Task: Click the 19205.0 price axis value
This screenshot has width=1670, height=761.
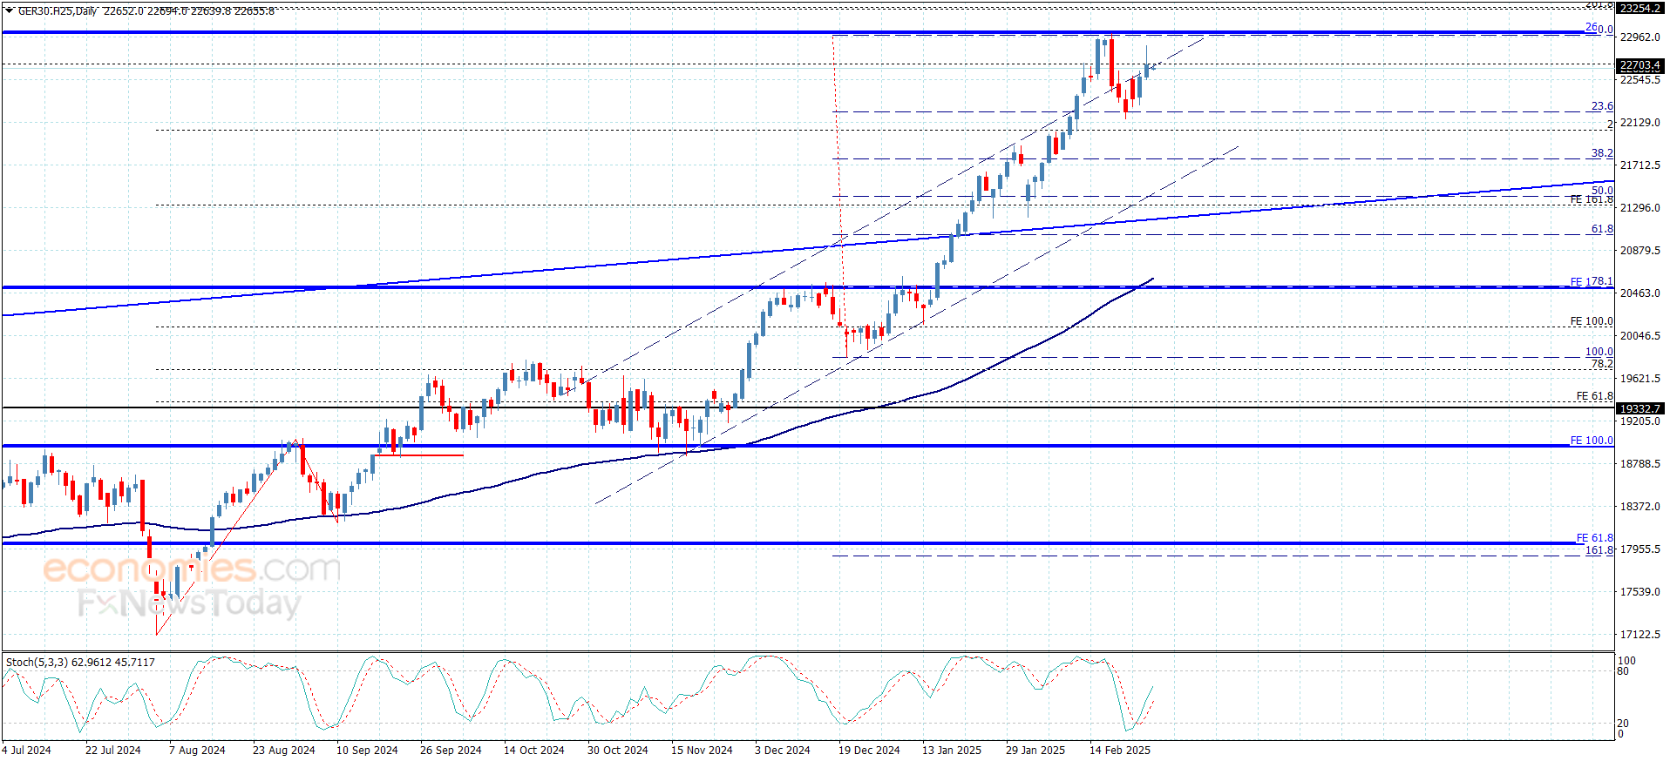Action: click(x=1639, y=421)
